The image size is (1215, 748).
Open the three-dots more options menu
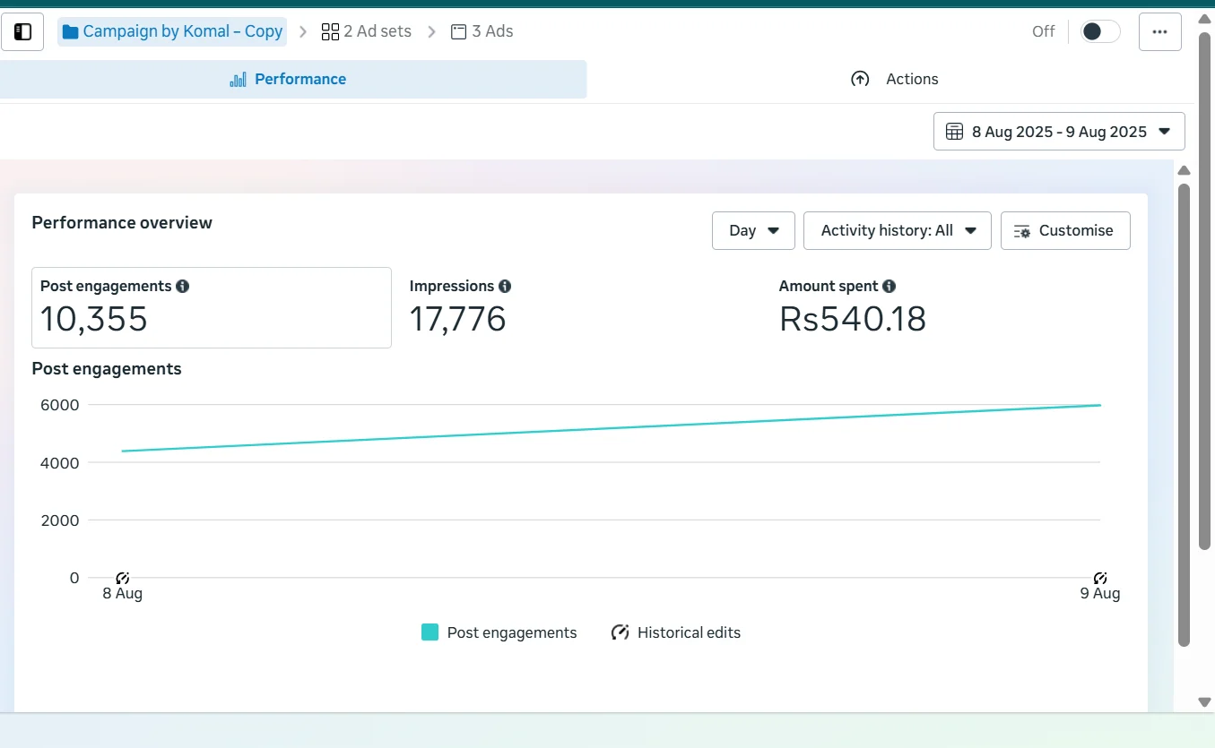point(1159,32)
